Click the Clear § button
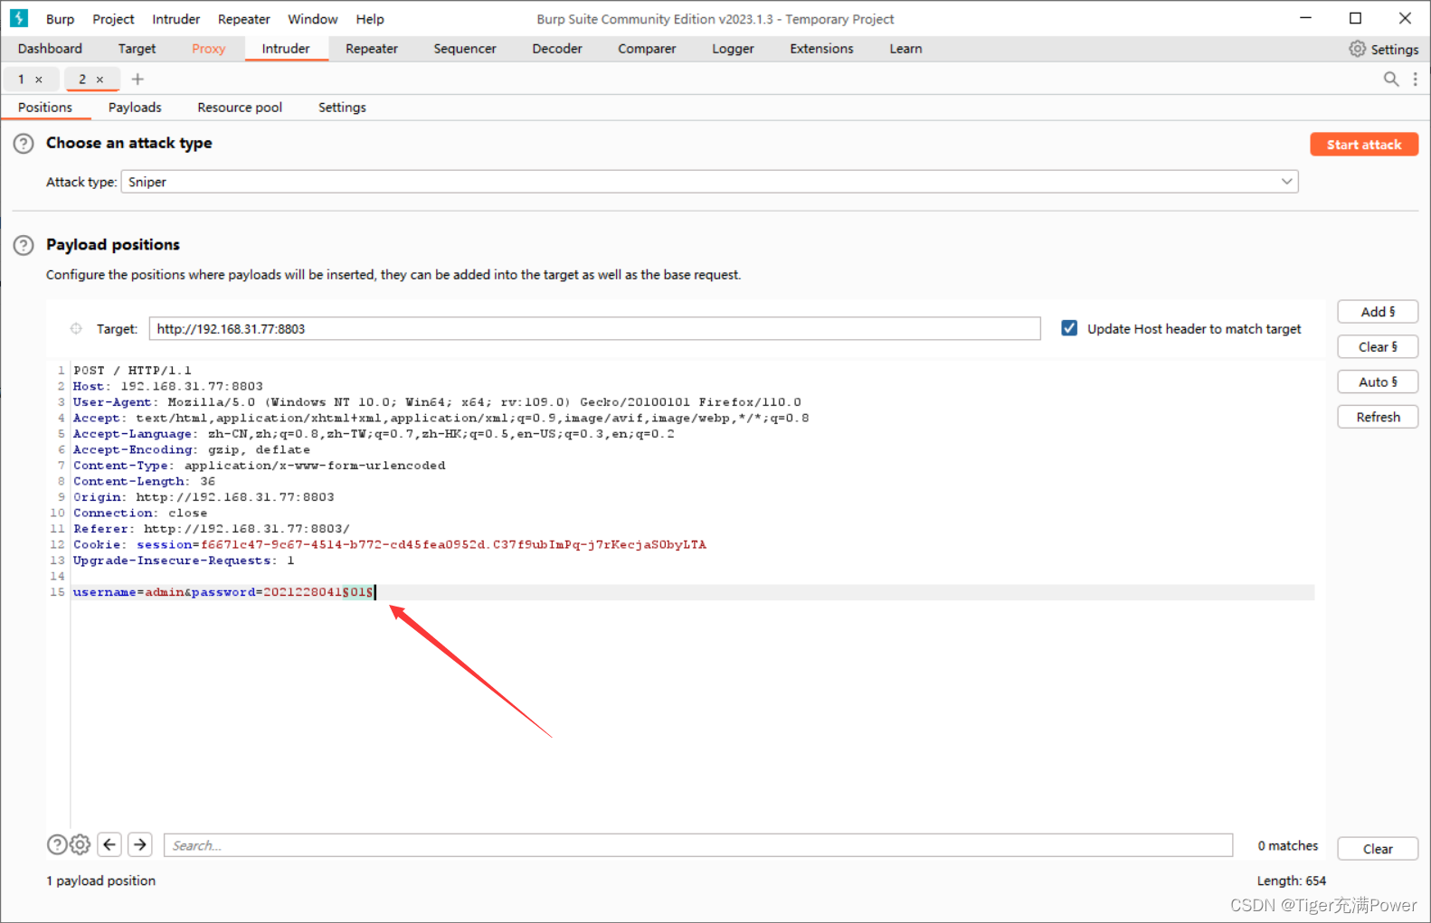Screen dimensions: 1431x923 (1378, 347)
